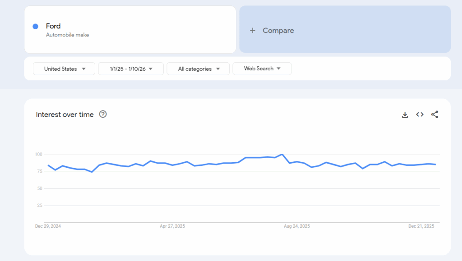Select the Ford search term card
Screen dimensions: 462x261
pos(131,29)
